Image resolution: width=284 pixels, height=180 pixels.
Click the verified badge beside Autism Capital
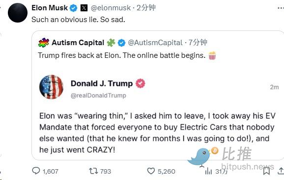(x=121, y=43)
